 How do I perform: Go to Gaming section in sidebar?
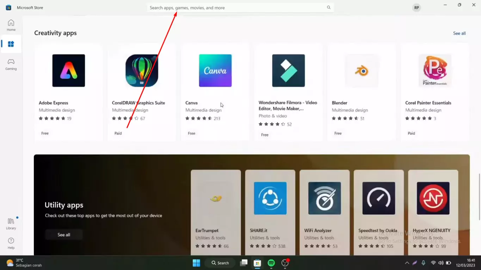pyautogui.click(x=11, y=64)
